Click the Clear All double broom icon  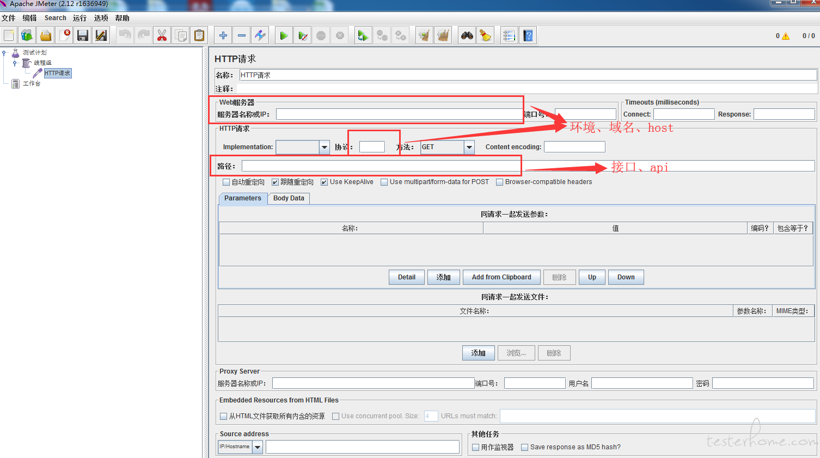pos(443,35)
